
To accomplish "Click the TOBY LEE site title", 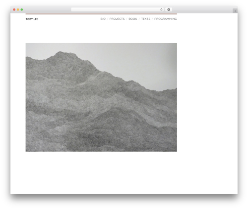I will pos(32,19).
